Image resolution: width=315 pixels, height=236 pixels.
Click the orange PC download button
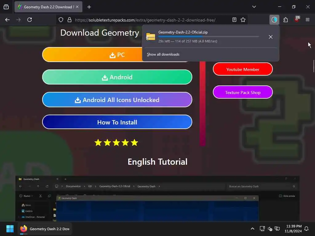117,55
